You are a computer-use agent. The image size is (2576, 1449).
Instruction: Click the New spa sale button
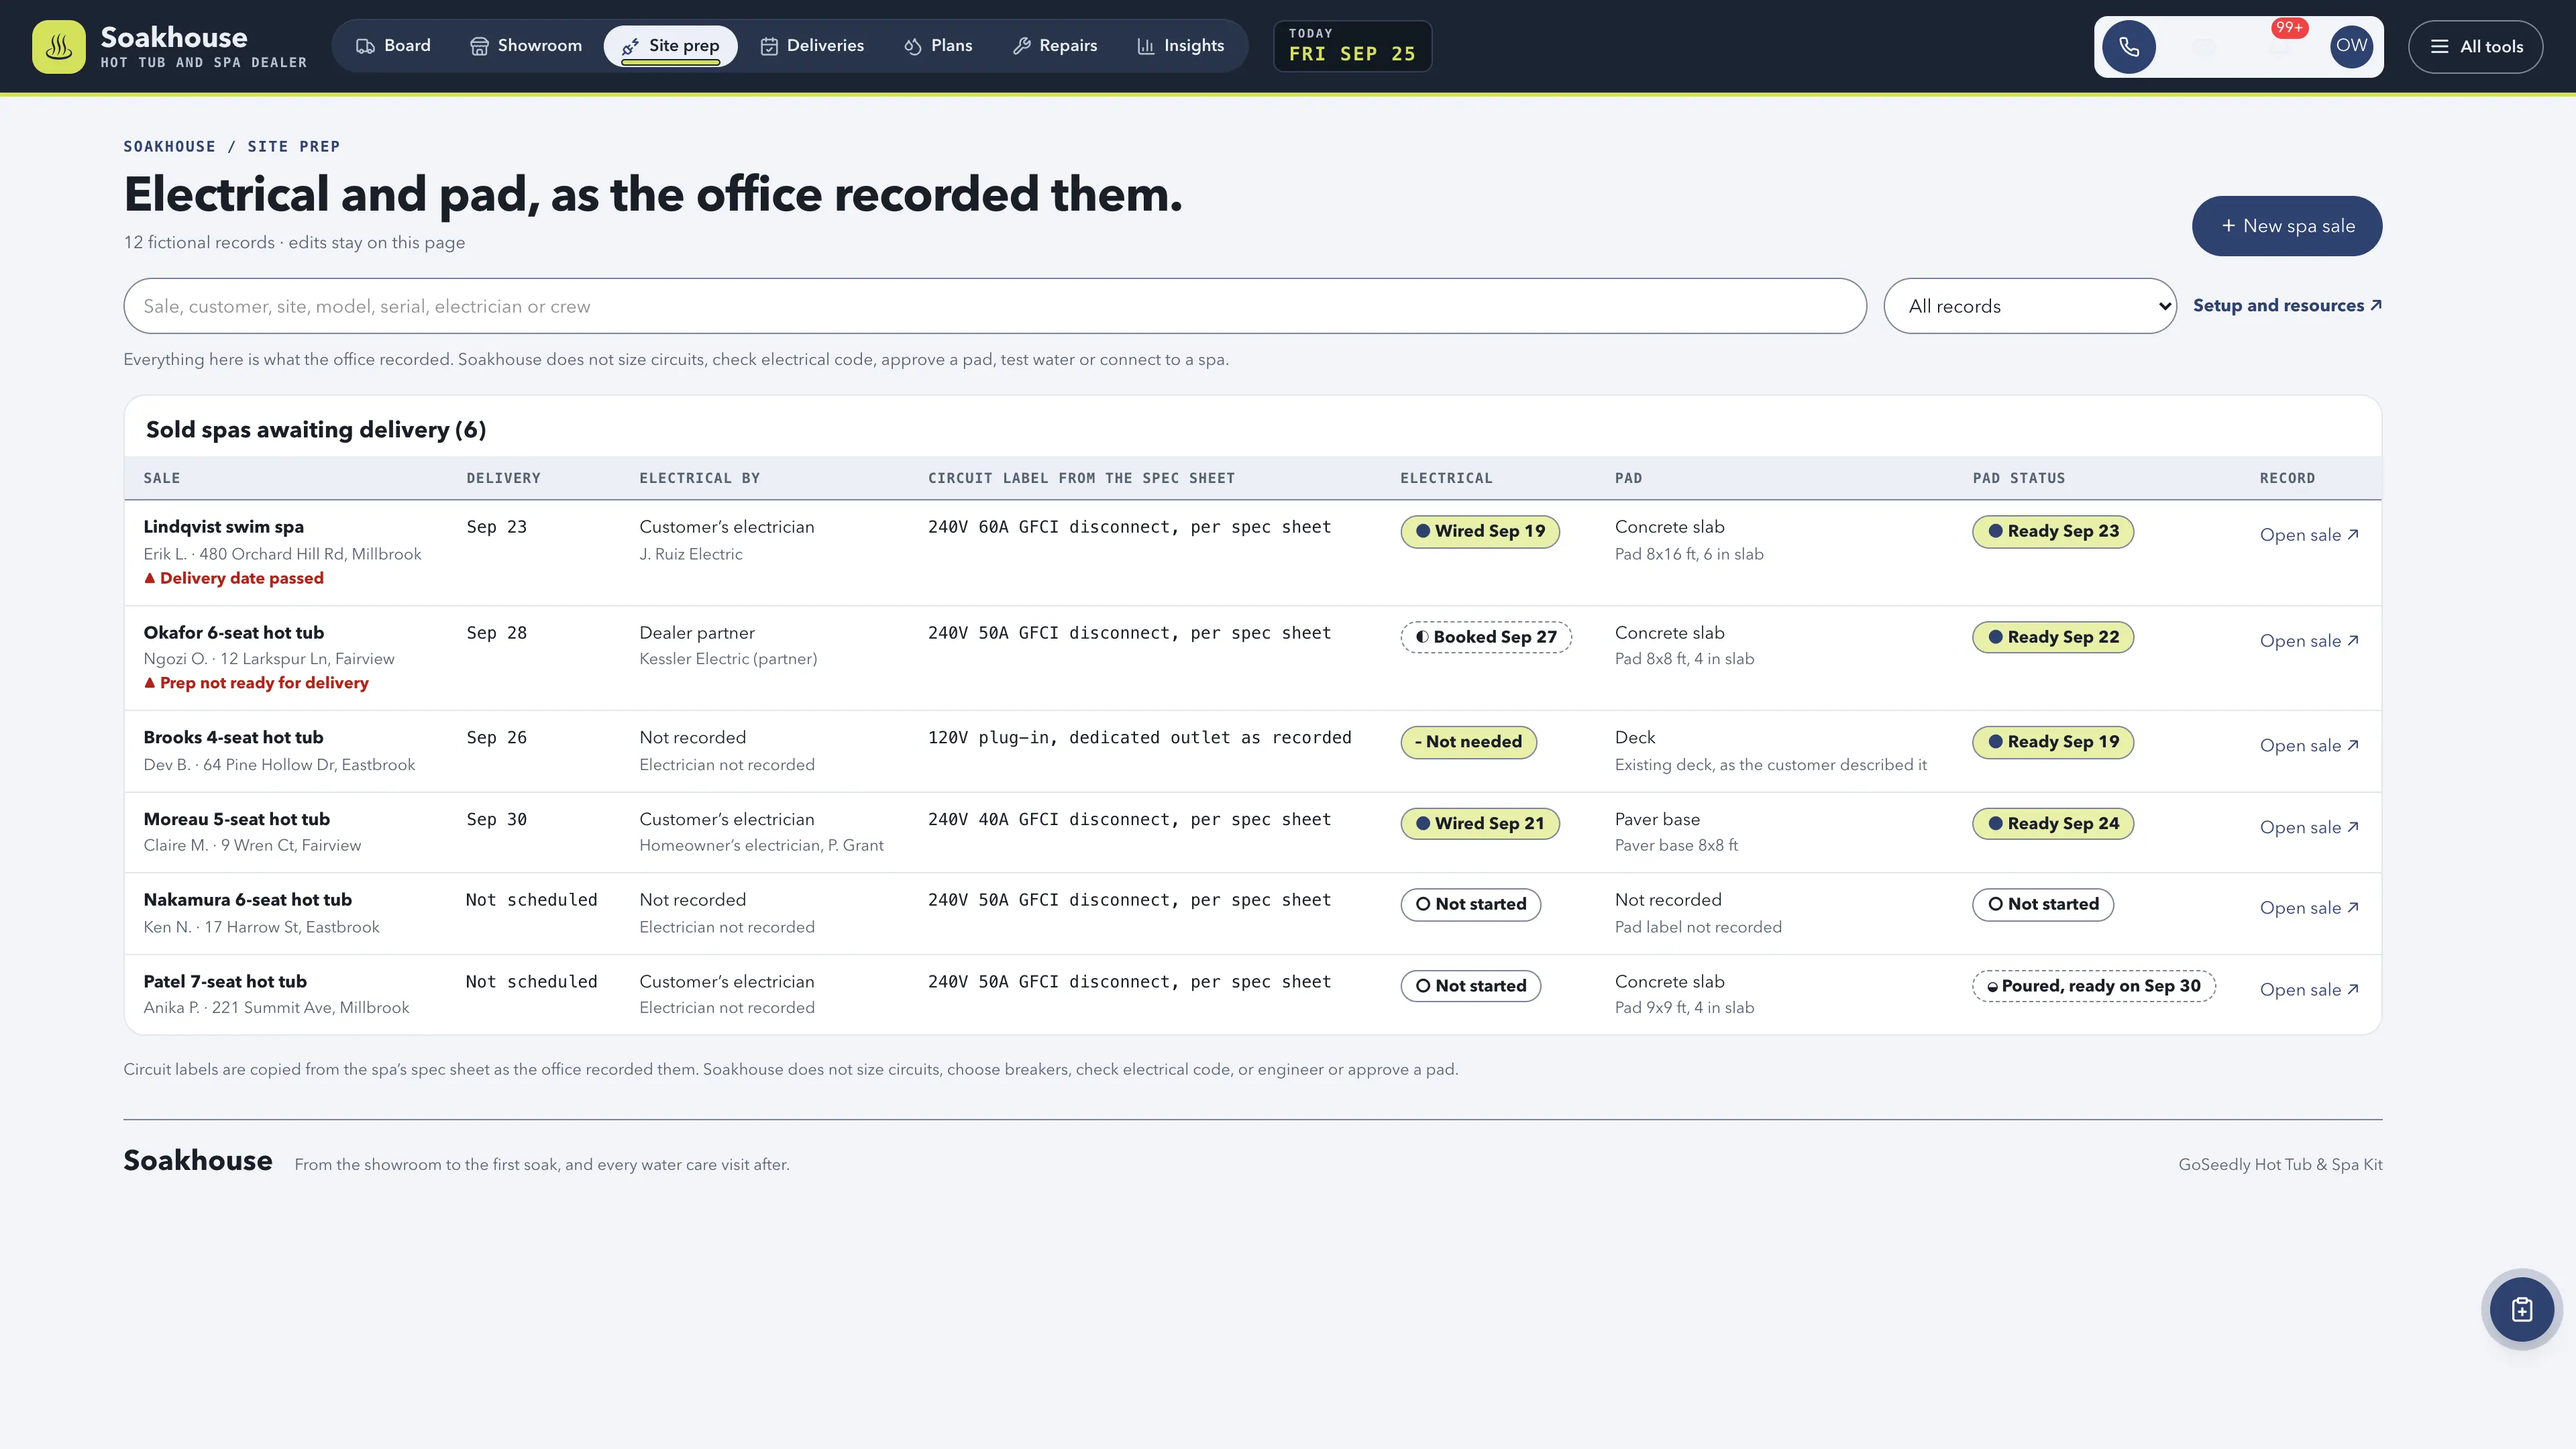point(2286,226)
